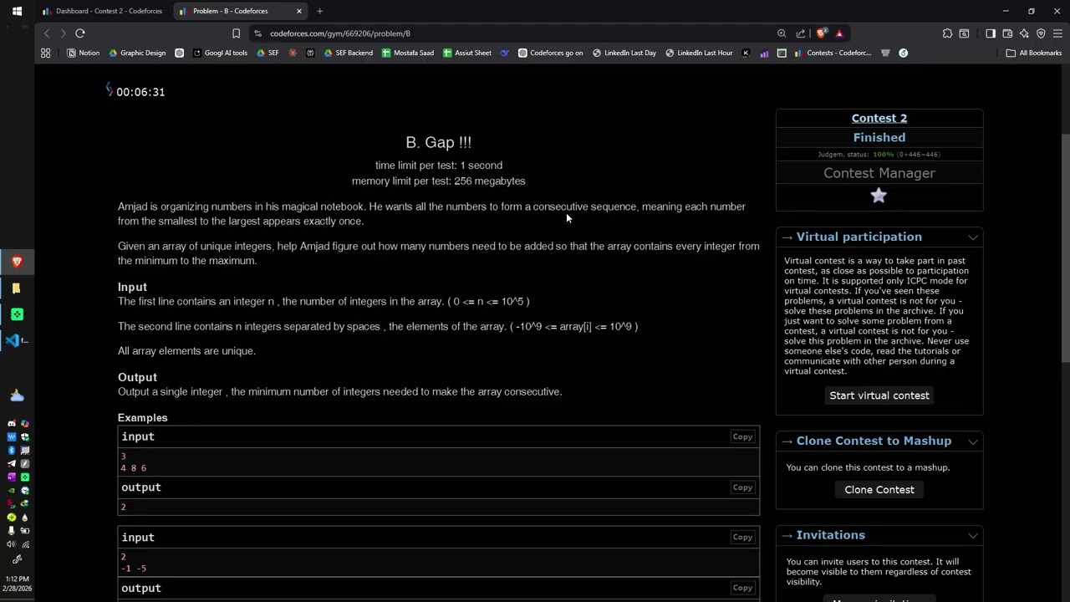Copy the second example output
Viewport: 1070px width, 602px height.
(x=742, y=588)
